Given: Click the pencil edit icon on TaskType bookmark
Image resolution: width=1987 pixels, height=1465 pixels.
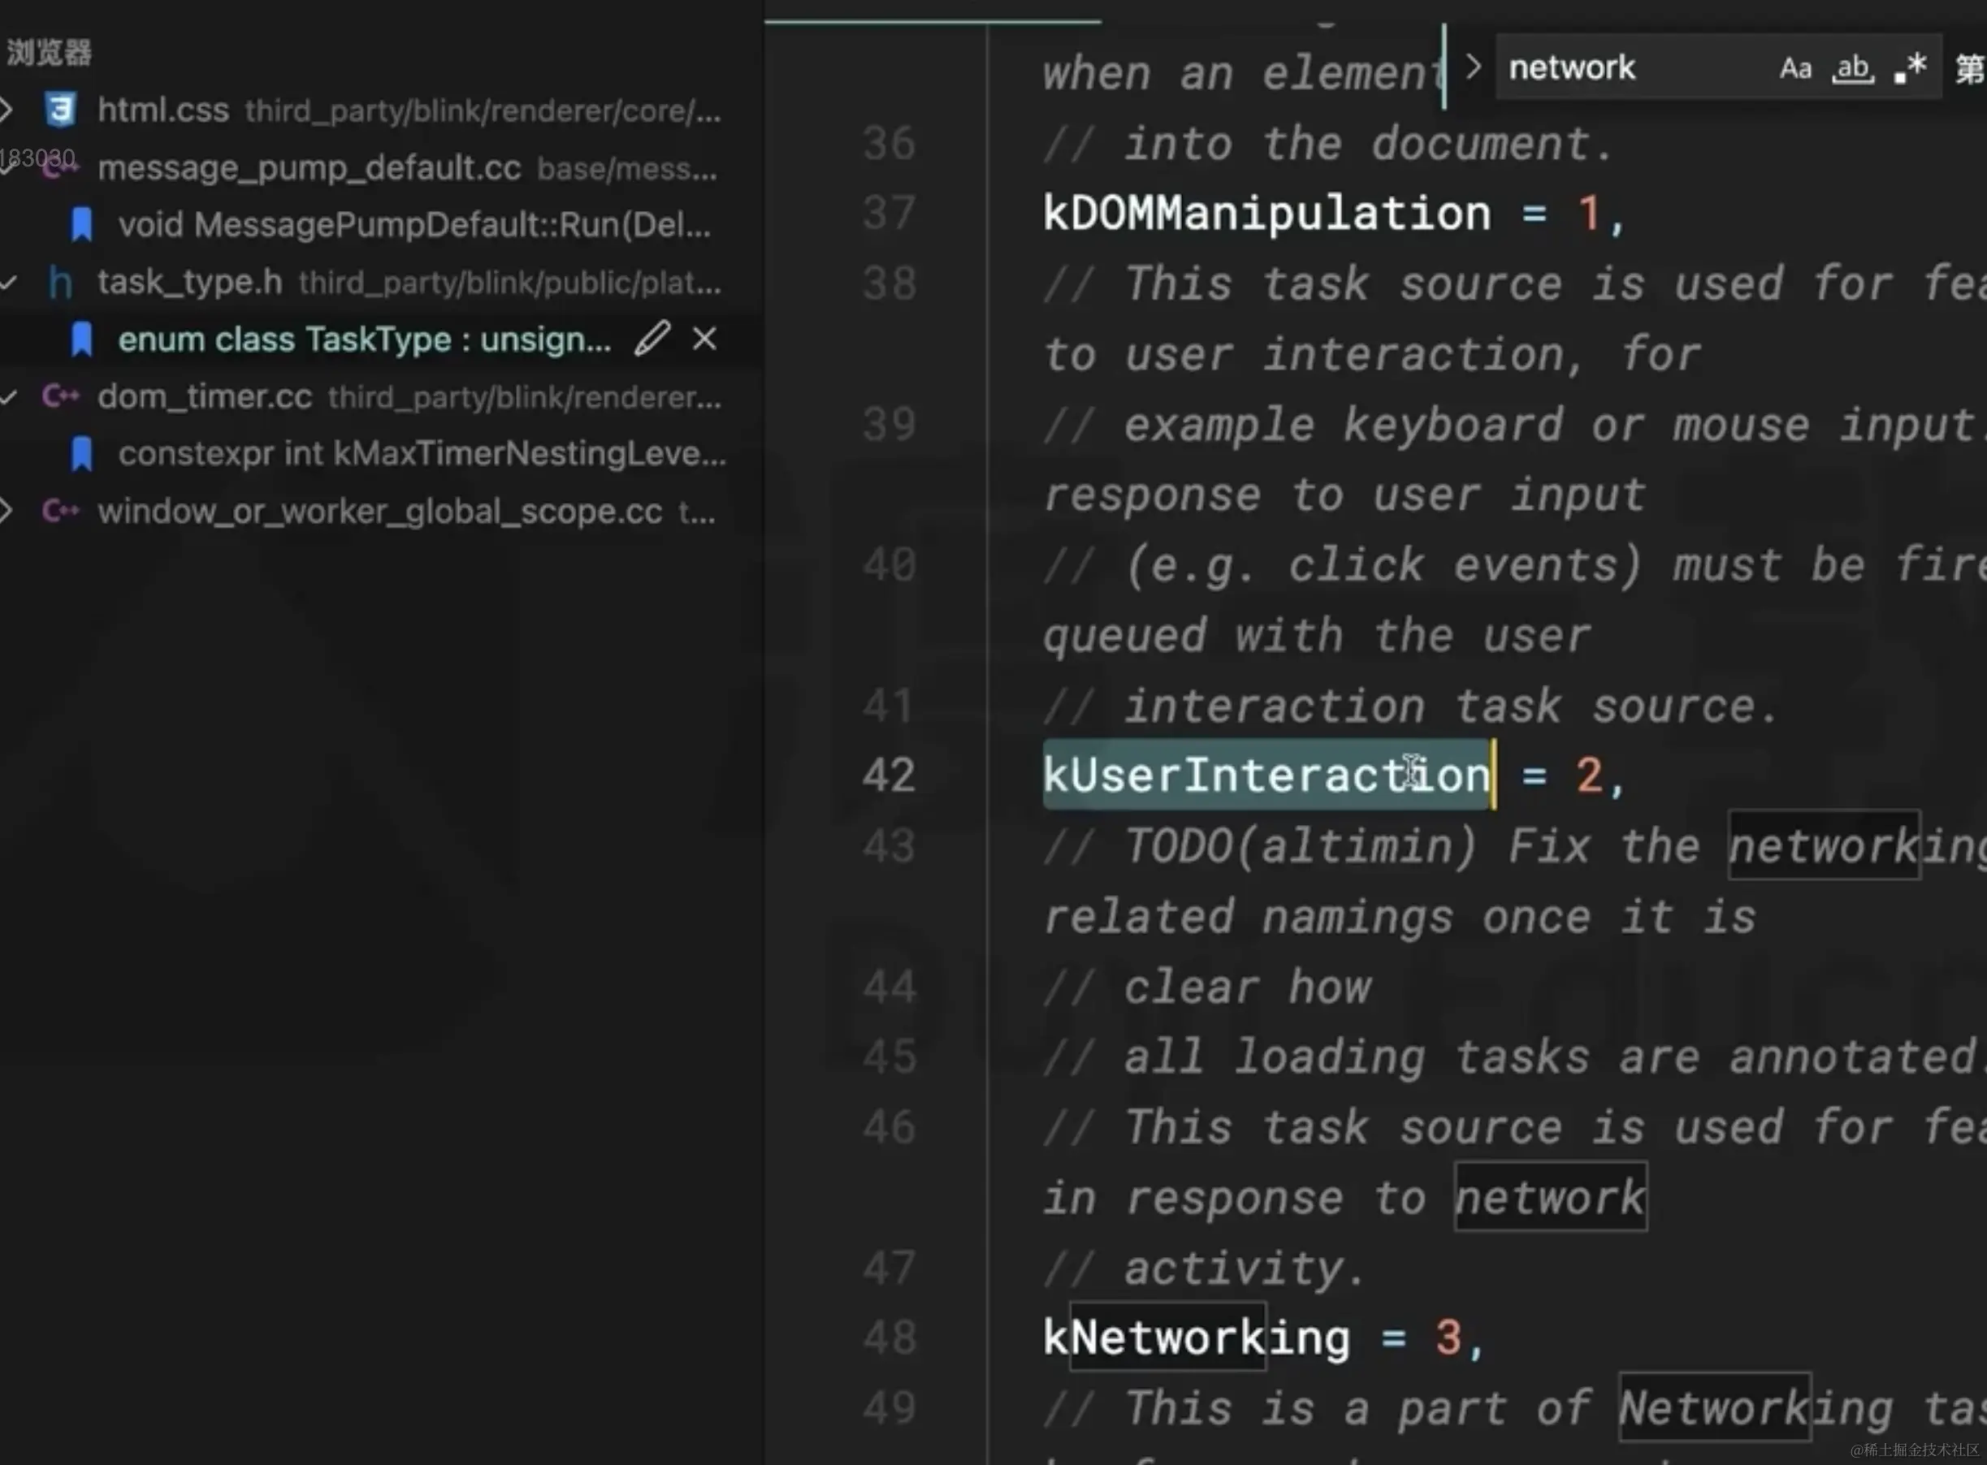Looking at the screenshot, I should click(652, 339).
